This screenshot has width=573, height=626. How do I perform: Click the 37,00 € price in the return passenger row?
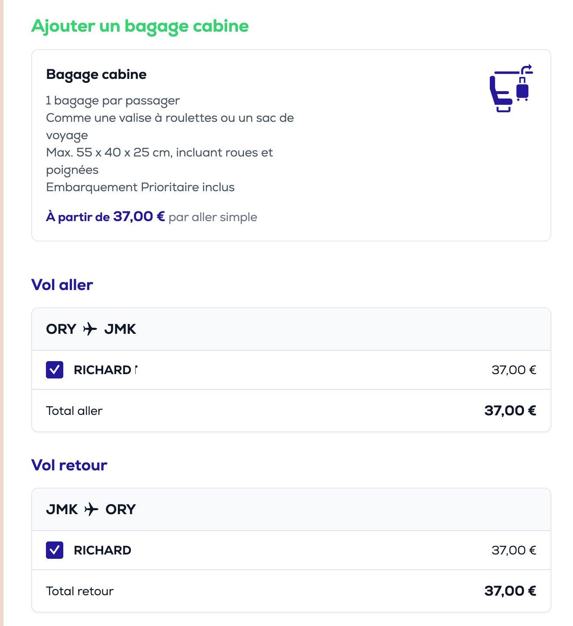coord(514,550)
